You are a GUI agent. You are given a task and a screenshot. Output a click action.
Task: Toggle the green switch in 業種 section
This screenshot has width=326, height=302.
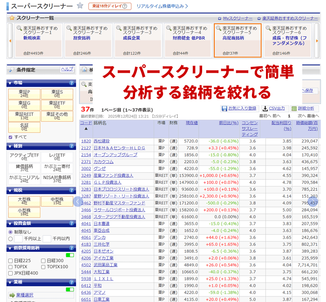[70, 289]
